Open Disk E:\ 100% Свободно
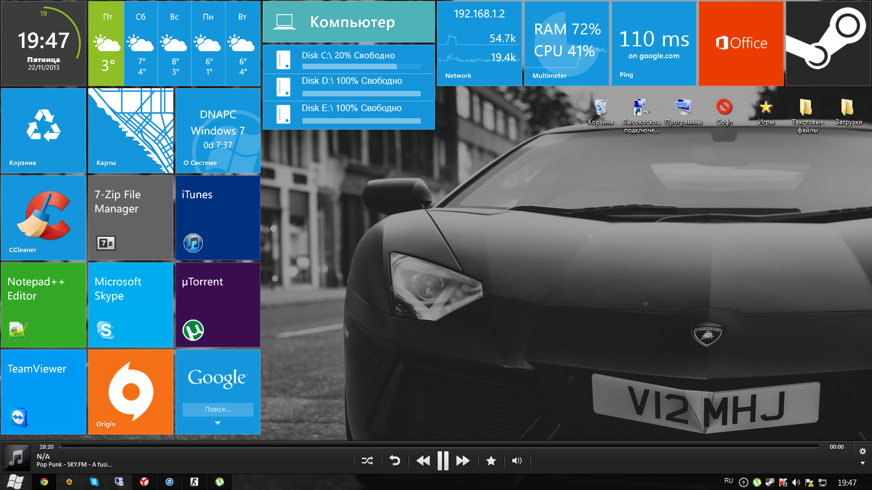The image size is (872, 490). click(349, 114)
